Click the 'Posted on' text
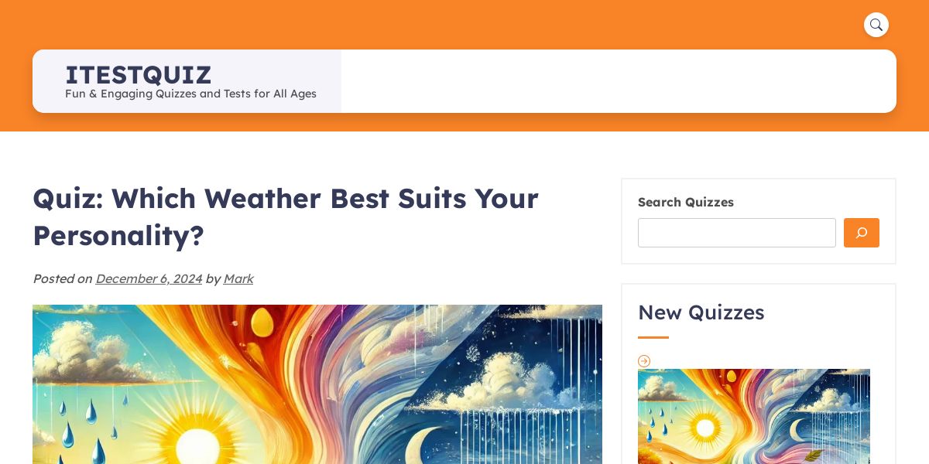This screenshot has width=929, height=464. tap(62, 278)
